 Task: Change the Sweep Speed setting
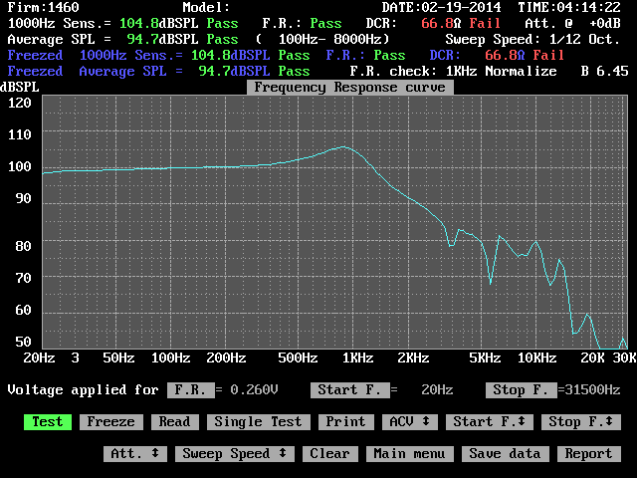[x=234, y=454]
